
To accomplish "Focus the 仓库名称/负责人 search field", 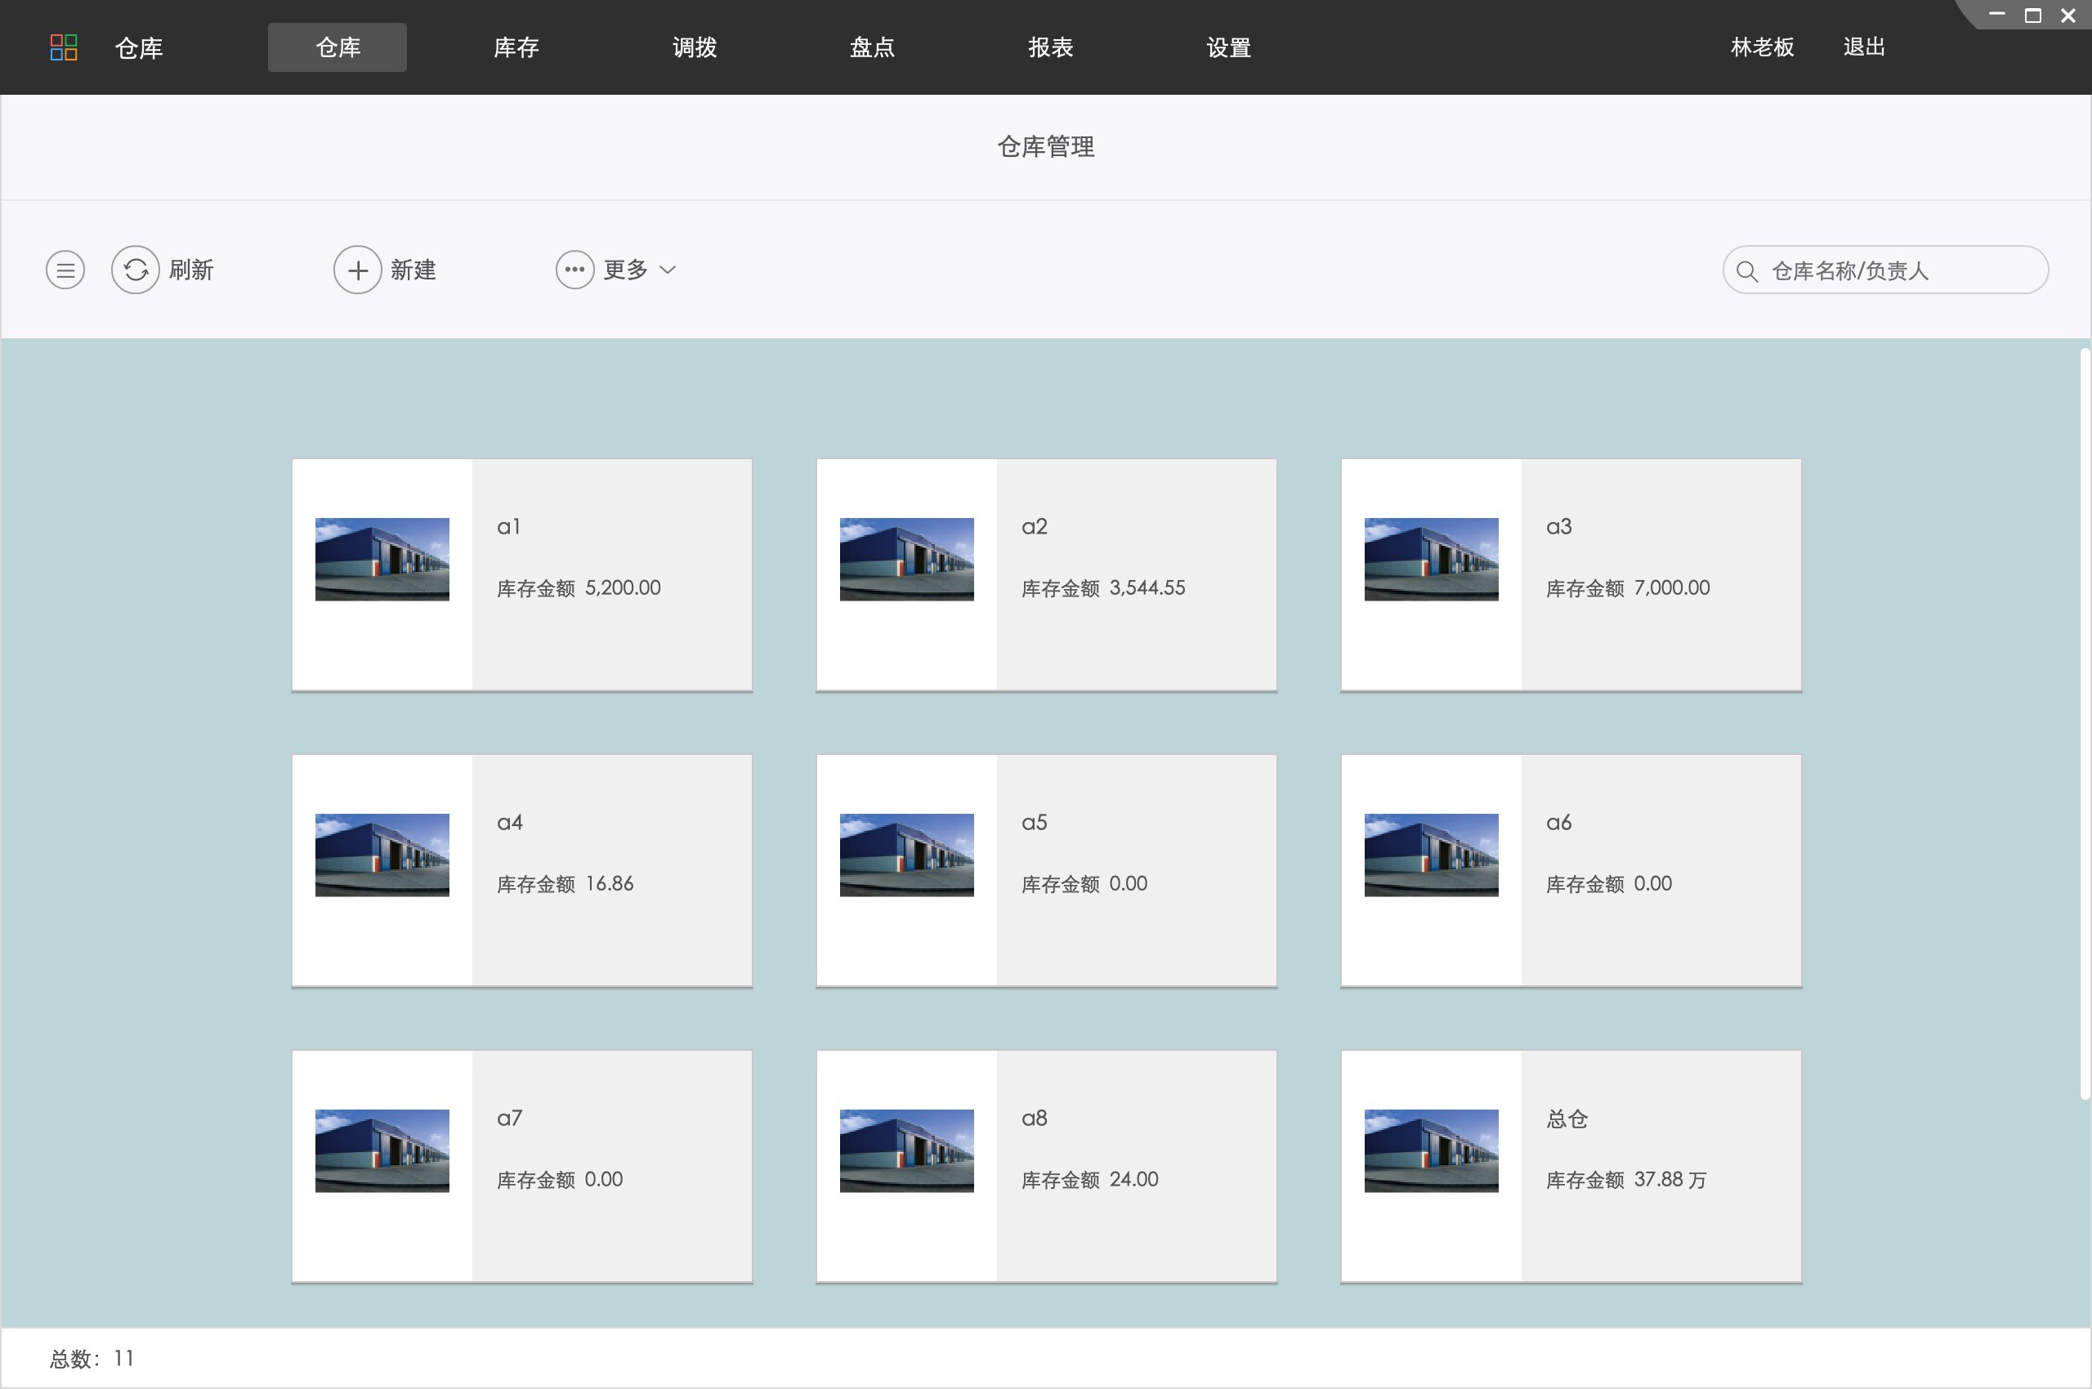I will [1896, 271].
